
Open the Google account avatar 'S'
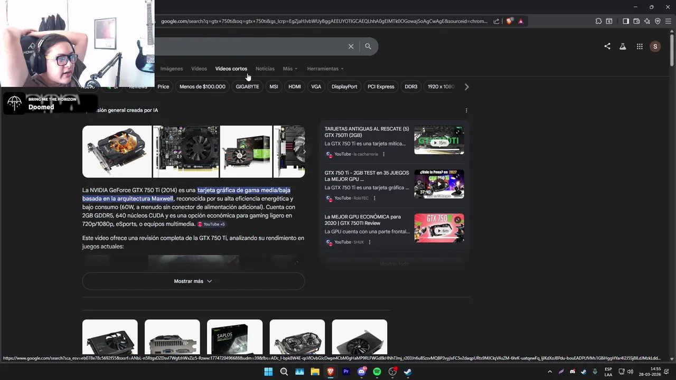click(655, 46)
